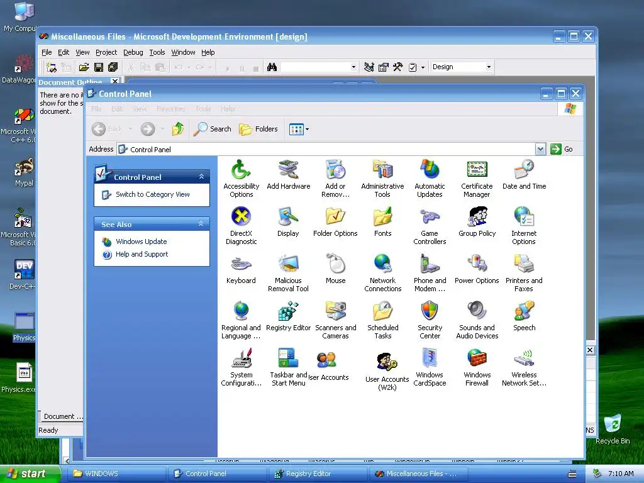This screenshot has height=483, width=644.
Task: Open Keyboard settings icon
Action: point(241,270)
